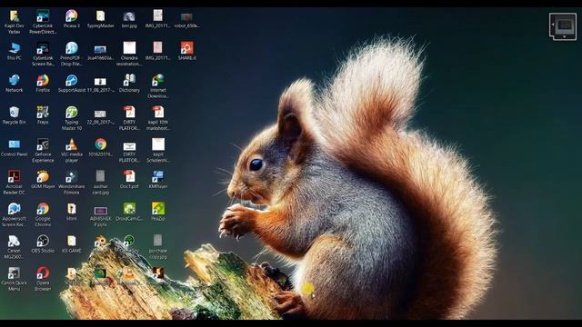Open the TypingMaster folder
The image size is (582, 327).
101,19
